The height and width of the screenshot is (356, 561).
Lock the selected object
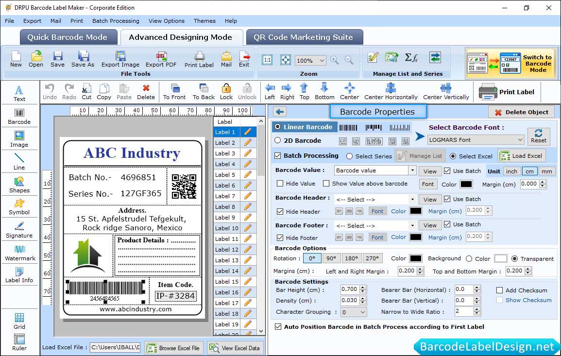[226, 92]
